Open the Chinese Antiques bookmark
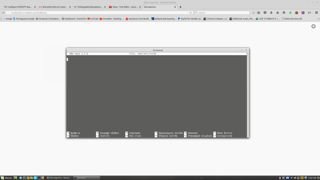Viewport: 320px width, 180px height. [x=215, y=19]
